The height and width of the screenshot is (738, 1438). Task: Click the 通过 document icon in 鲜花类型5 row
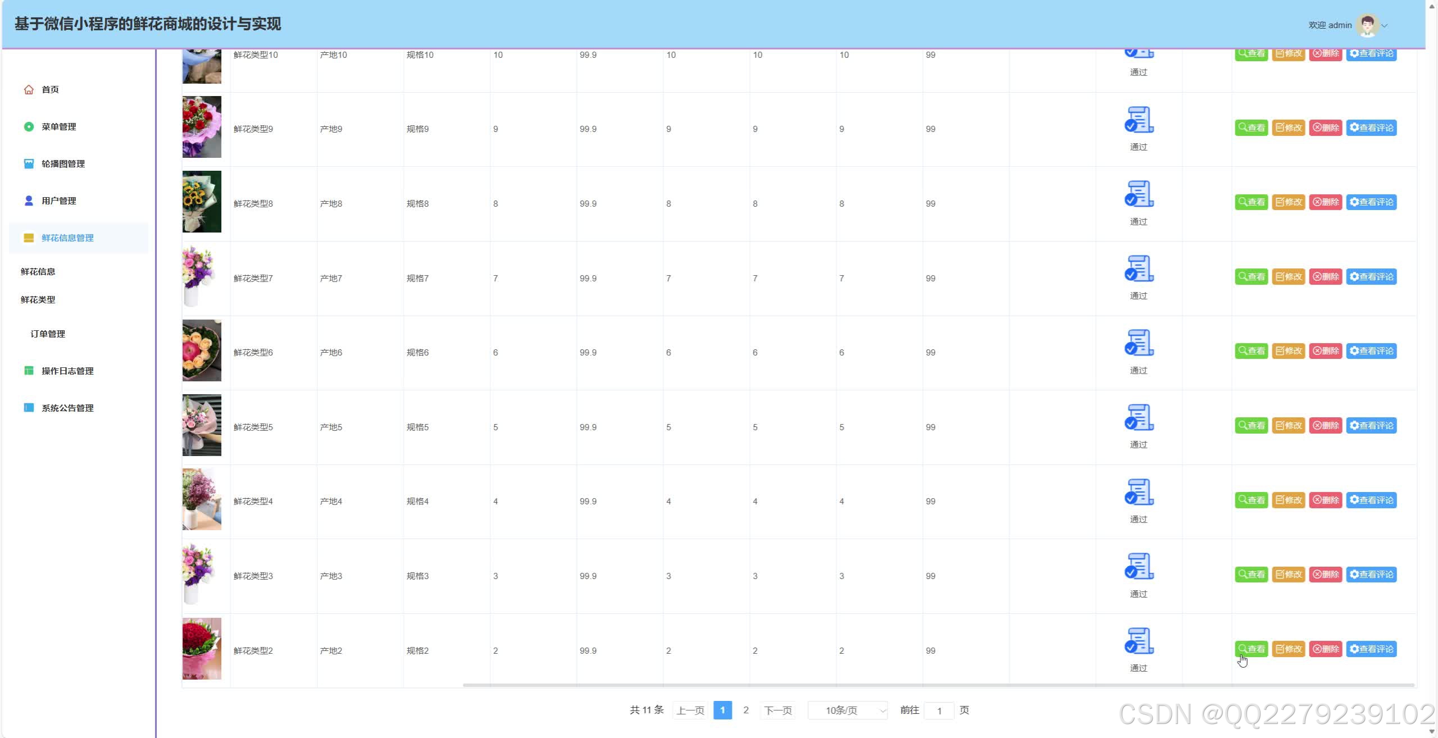coord(1139,417)
